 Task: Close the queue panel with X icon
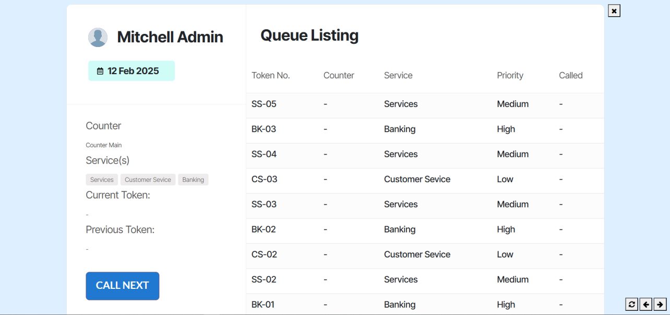point(614,11)
